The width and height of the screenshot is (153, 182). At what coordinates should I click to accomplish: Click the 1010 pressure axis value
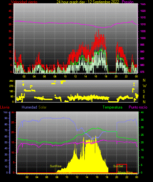(143, 24)
